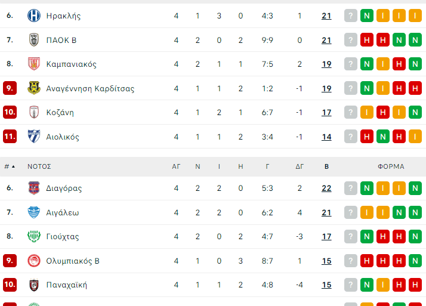Click the Γιούχτας green club logo
Image resolution: width=426 pixels, height=306 pixels.
33,236
